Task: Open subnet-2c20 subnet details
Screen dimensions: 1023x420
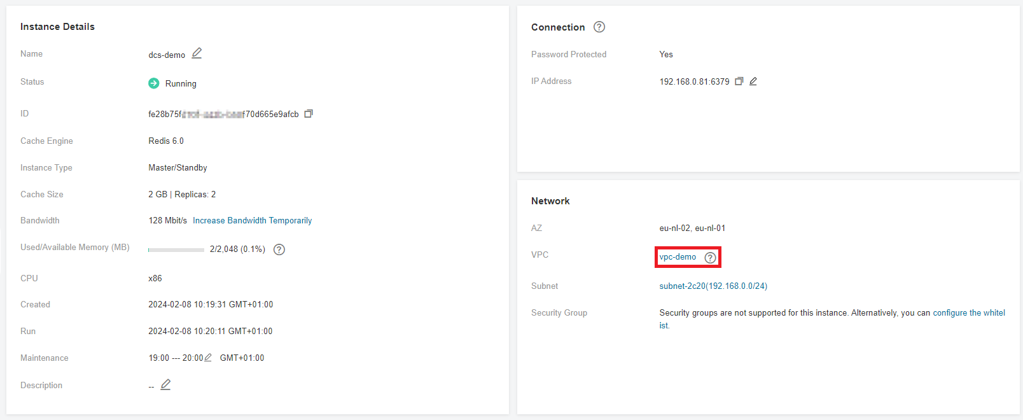Action: pyautogui.click(x=713, y=286)
